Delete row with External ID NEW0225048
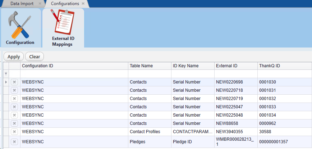Image resolution: width=312 pixels, height=149 pixels. click(x=14, y=115)
